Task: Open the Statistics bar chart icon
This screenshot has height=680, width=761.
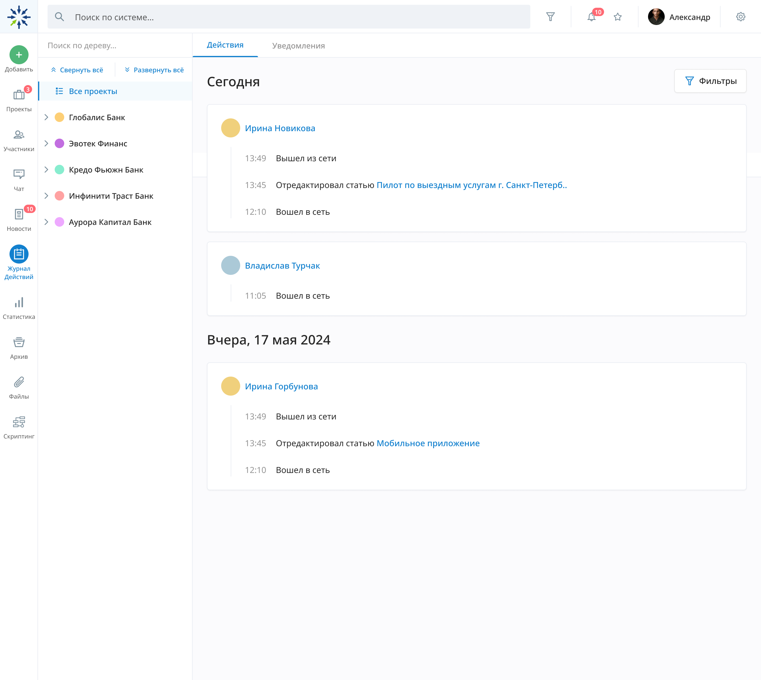Action: click(19, 303)
